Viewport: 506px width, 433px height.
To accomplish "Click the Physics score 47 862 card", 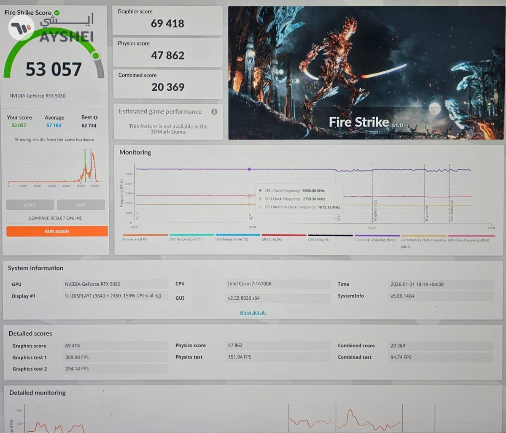I will (x=167, y=52).
